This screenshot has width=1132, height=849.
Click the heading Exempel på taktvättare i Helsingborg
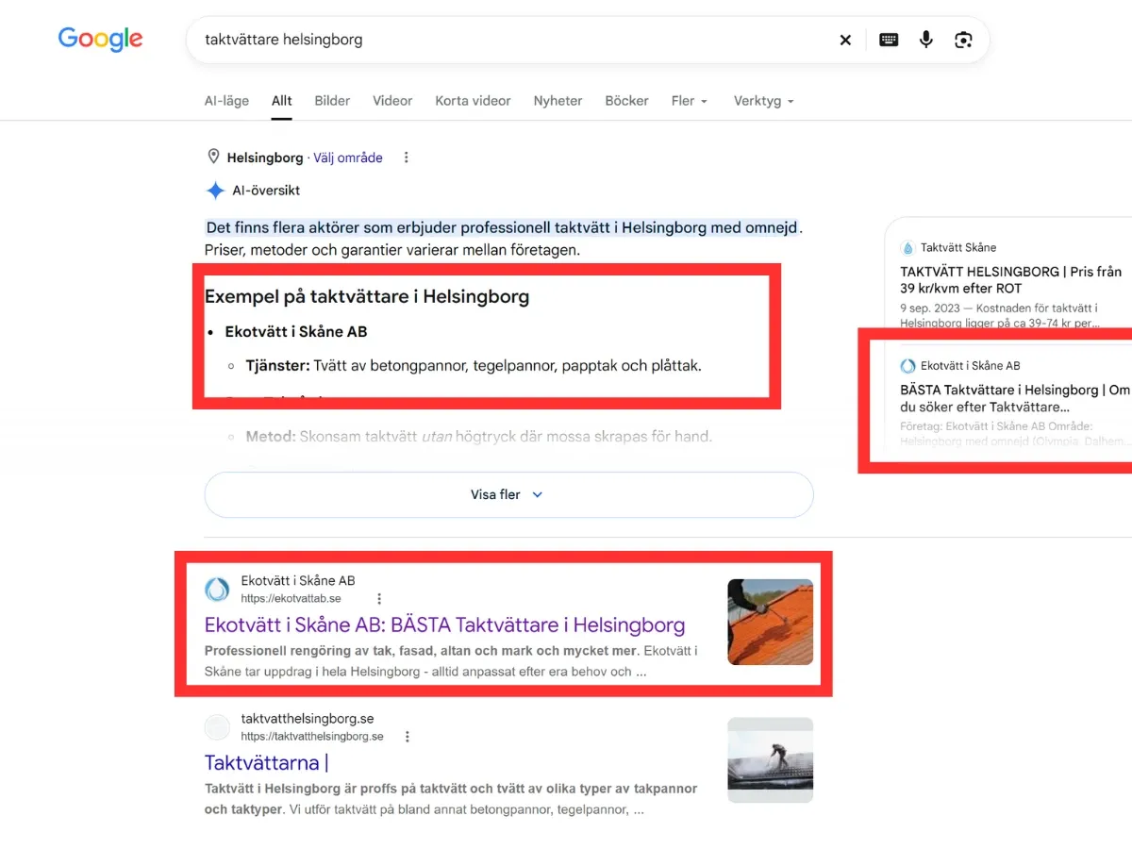[367, 297]
